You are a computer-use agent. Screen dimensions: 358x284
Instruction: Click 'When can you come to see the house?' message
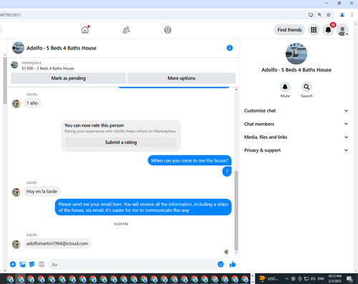click(190, 160)
